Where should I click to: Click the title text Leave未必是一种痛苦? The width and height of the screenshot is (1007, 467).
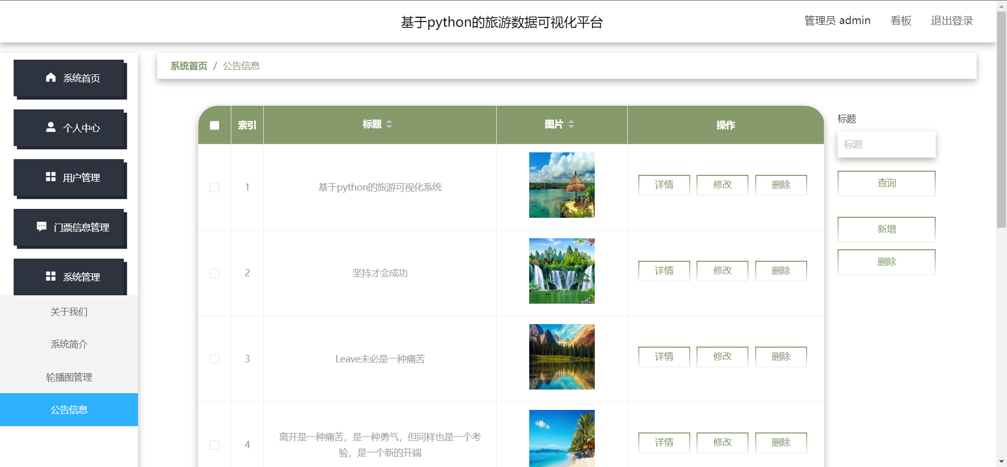[x=380, y=359]
